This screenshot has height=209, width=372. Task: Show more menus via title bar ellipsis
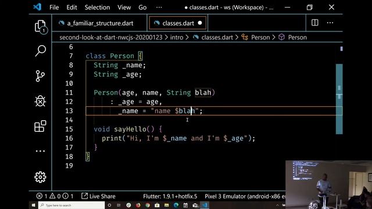159,8
